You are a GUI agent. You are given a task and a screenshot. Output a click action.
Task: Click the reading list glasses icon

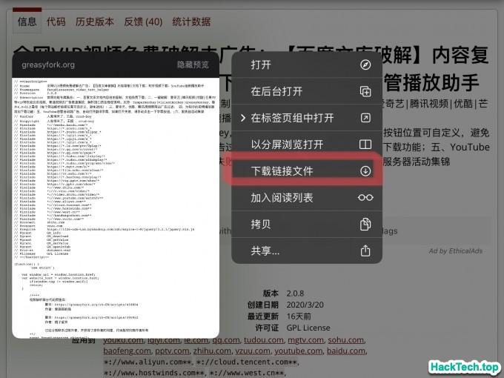pyautogui.click(x=365, y=197)
